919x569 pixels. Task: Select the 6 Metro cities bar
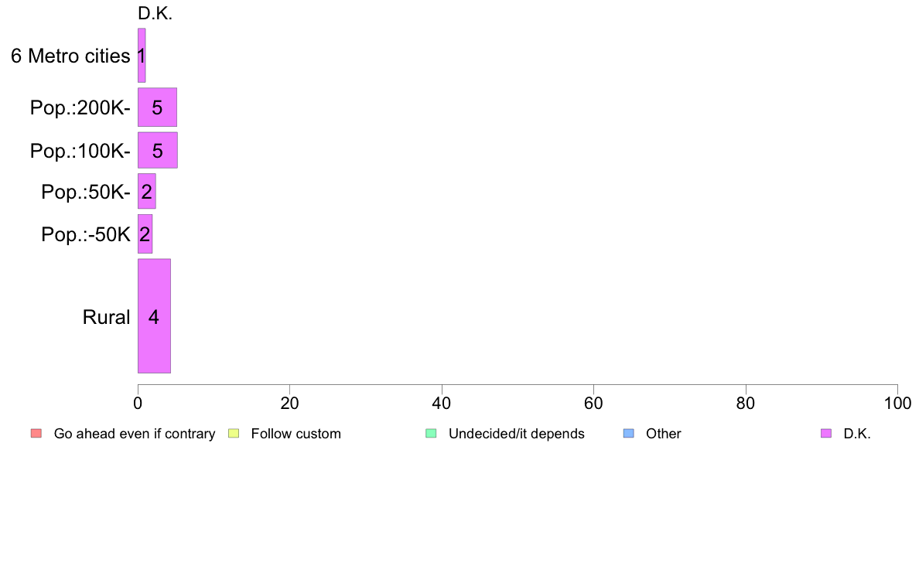coord(142,56)
